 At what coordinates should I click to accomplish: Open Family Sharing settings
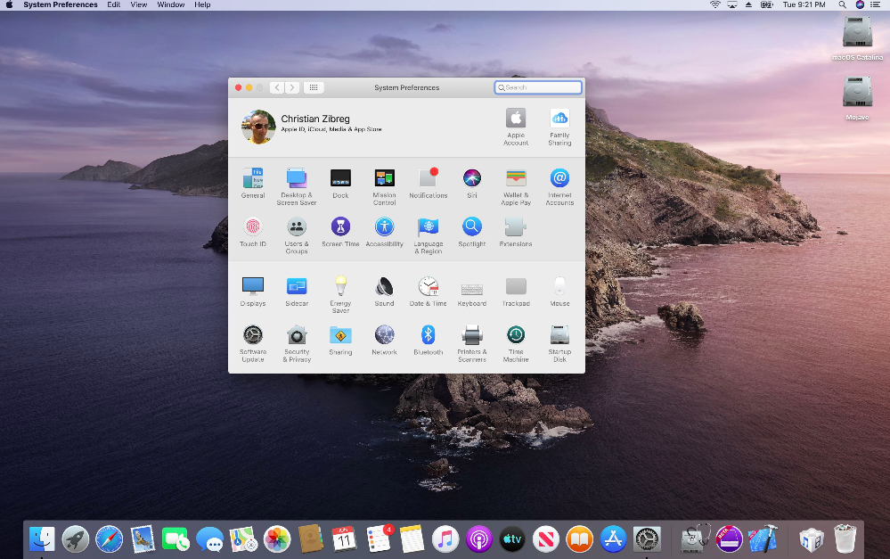559,119
